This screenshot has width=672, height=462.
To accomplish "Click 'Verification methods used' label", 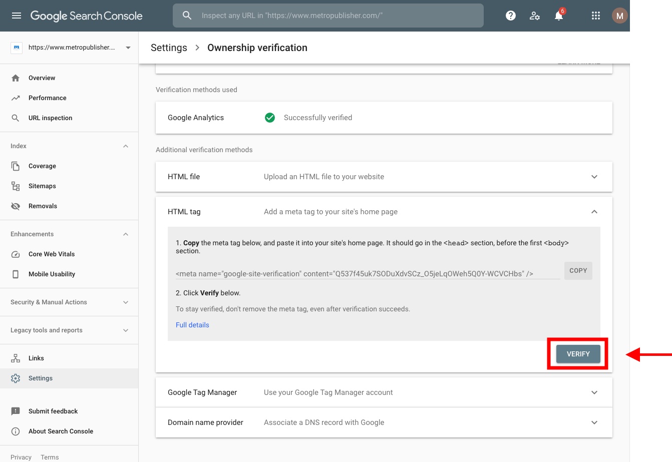I will point(196,90).
